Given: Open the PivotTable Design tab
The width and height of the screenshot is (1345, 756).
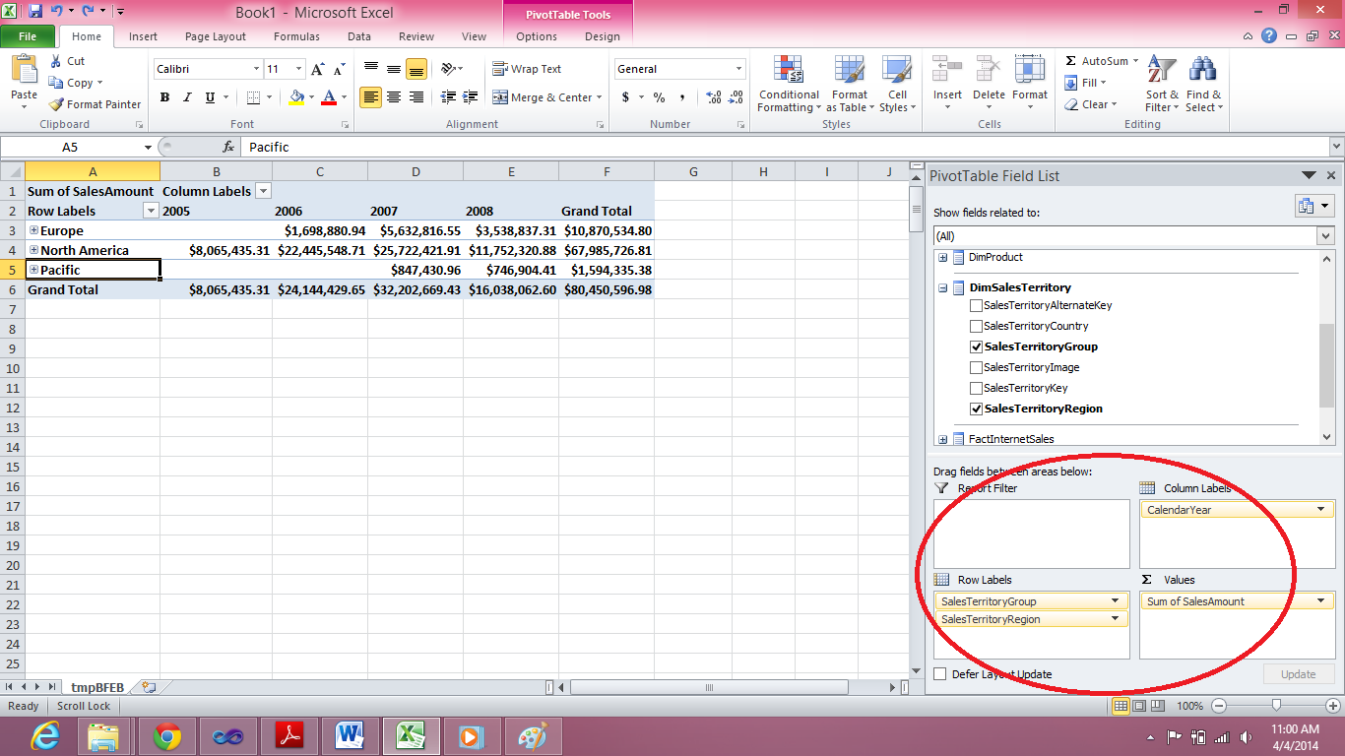Looking at the screenshot, I should click(x=603, y=36).
